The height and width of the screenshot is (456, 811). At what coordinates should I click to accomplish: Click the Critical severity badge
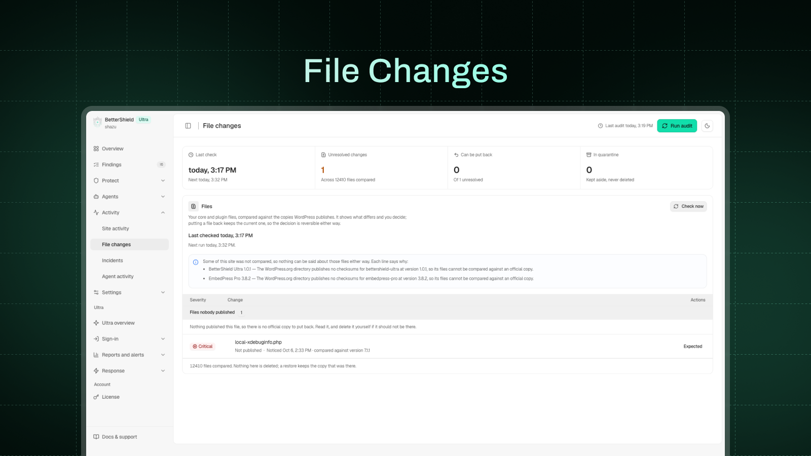(x=203, y=347)
